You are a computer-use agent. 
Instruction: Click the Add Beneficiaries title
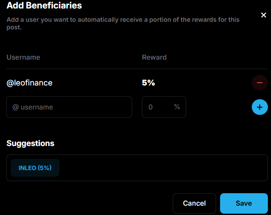(44, 5)
